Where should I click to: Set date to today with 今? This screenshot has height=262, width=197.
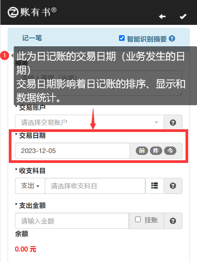170,151
